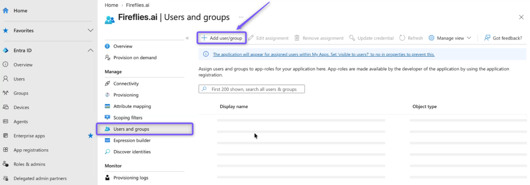Click Remove assignment trash button
The width and height of the screenshot is (530, 185).
(x=319, y=38)
